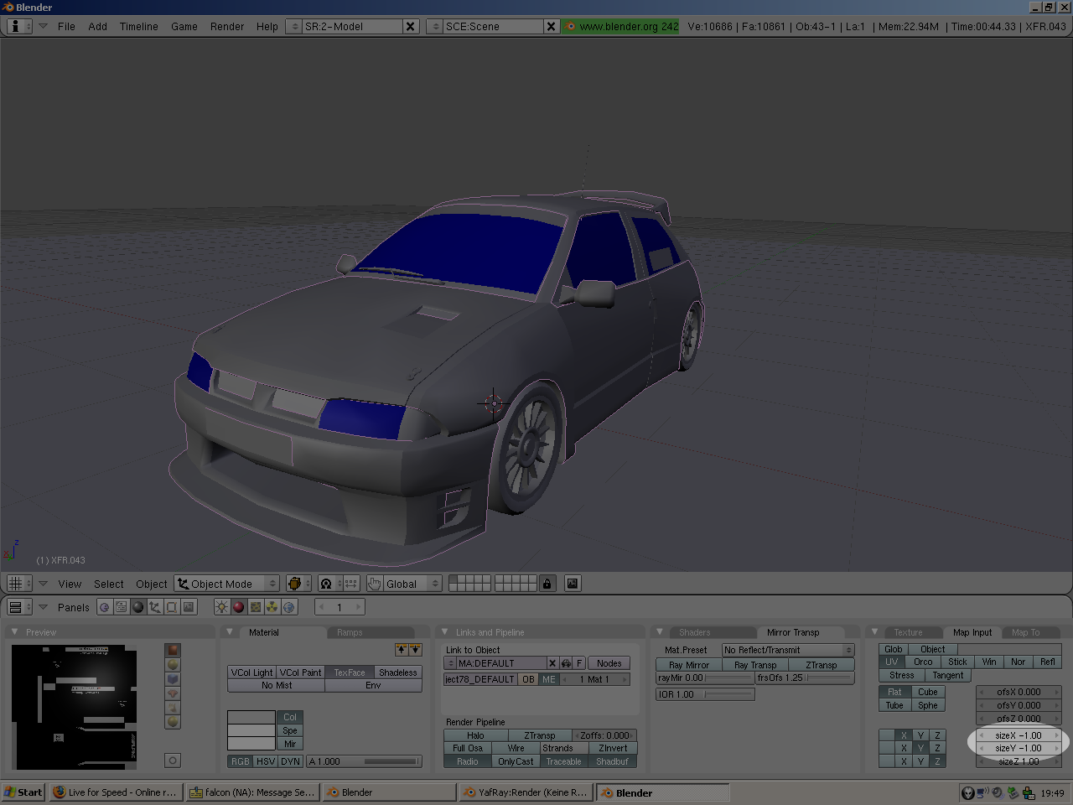Click the Col color swatch
This screenshot has width=1073, height=805.
click(x=251, y=717)
